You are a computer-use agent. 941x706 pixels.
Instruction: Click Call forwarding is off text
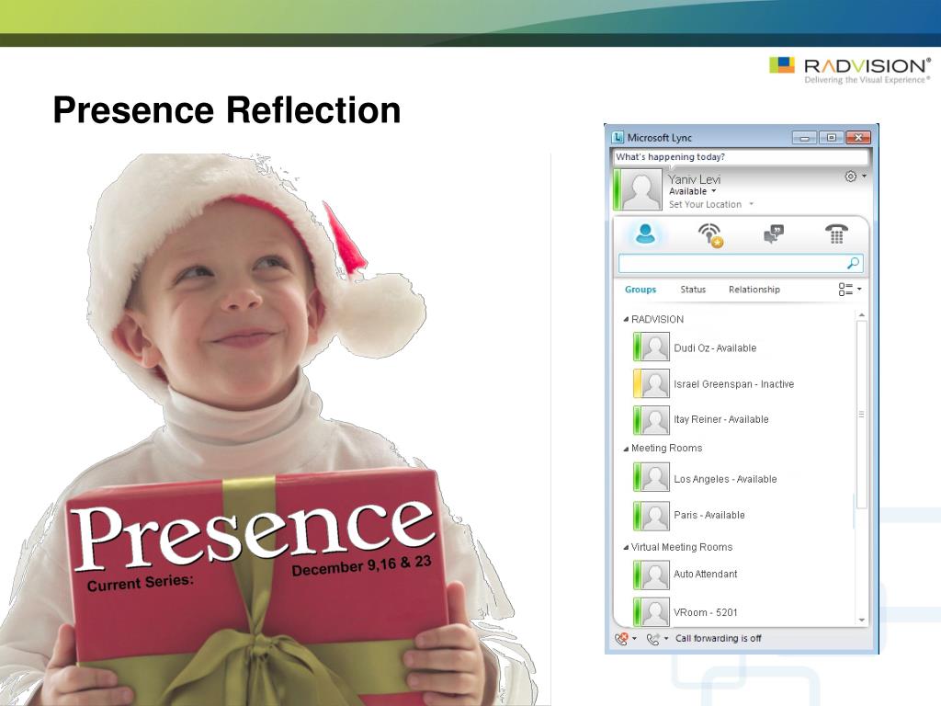point(719,639)
